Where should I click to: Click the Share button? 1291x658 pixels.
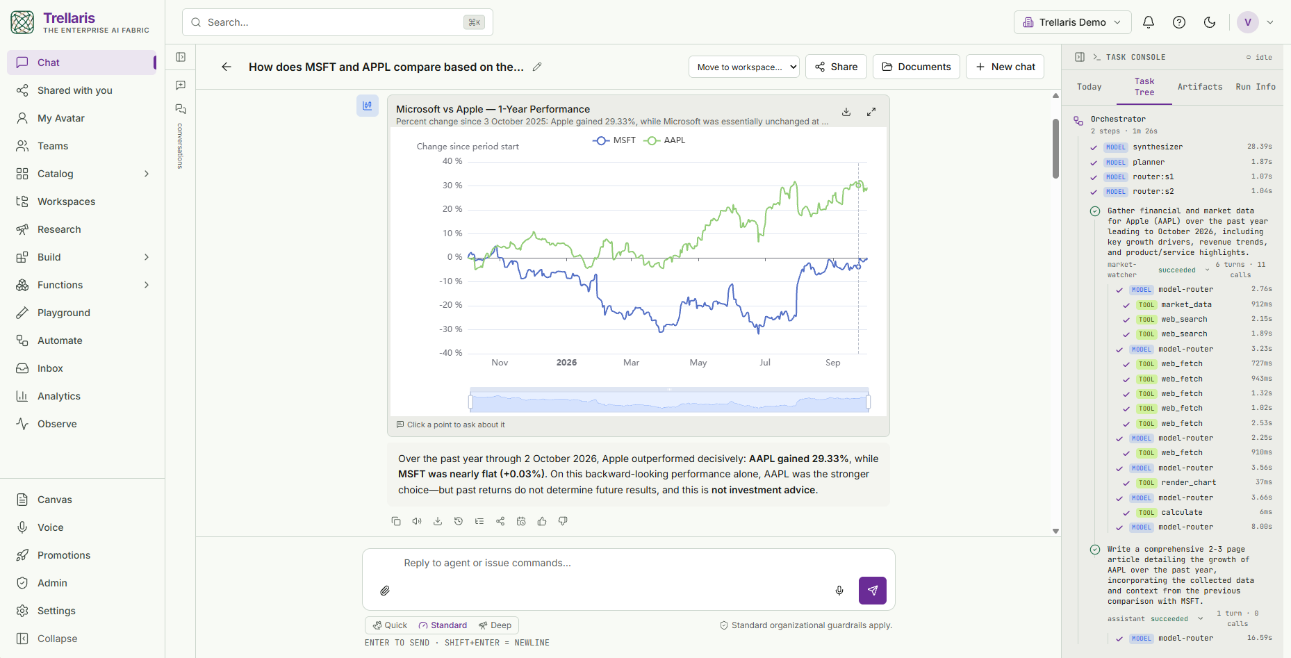[837, 67]
